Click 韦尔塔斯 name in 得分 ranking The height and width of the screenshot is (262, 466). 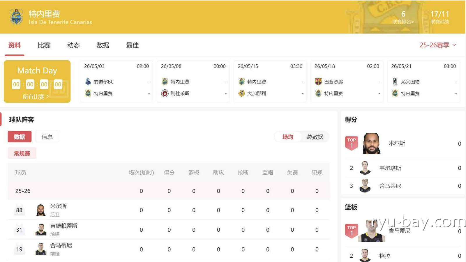tap(390, 168)
